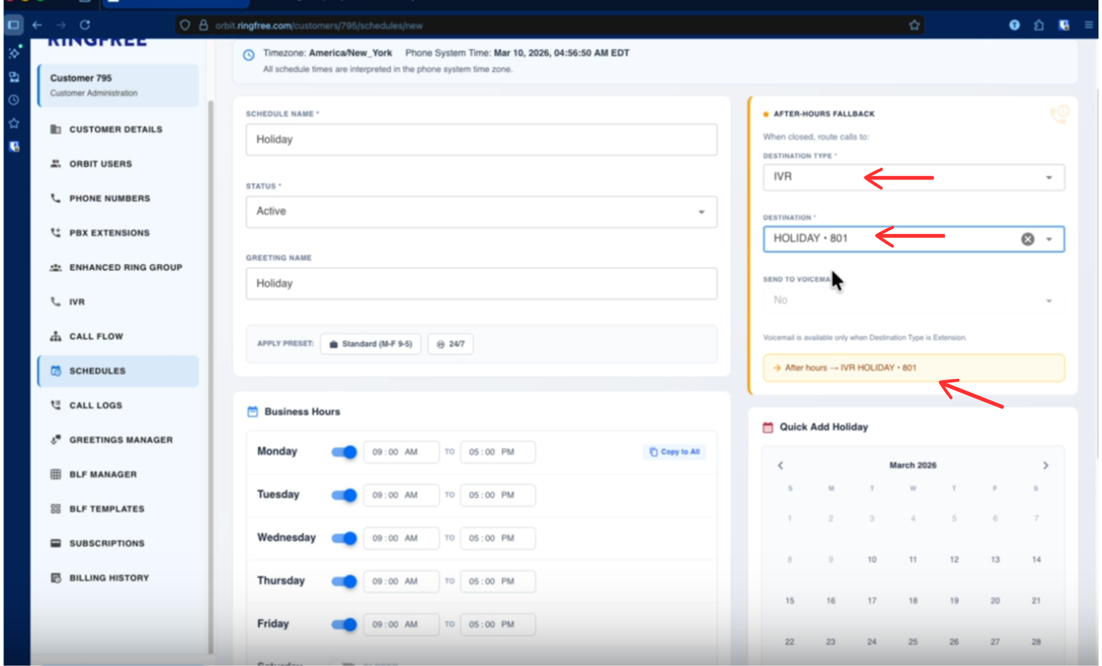Go to previous month in holiday calendar
Screen dimensions: 1102x666
tap(781, 465)
